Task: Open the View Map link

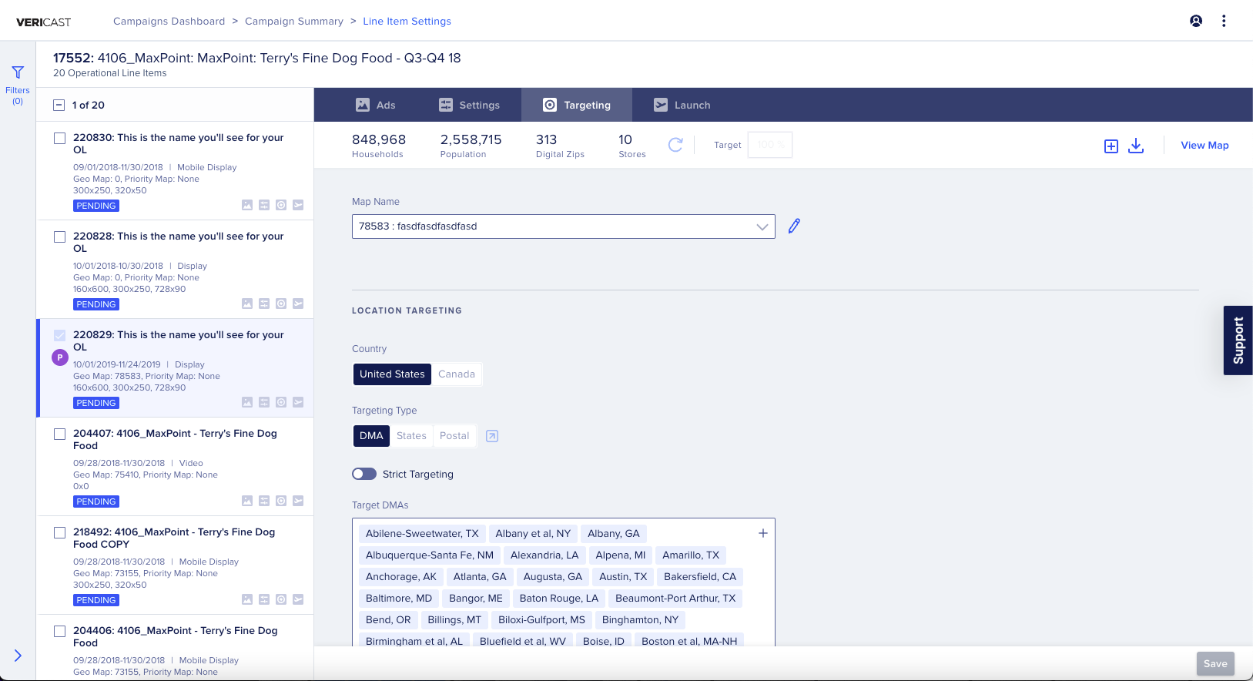Action: pyautogui.click(x=1204, y=146)
